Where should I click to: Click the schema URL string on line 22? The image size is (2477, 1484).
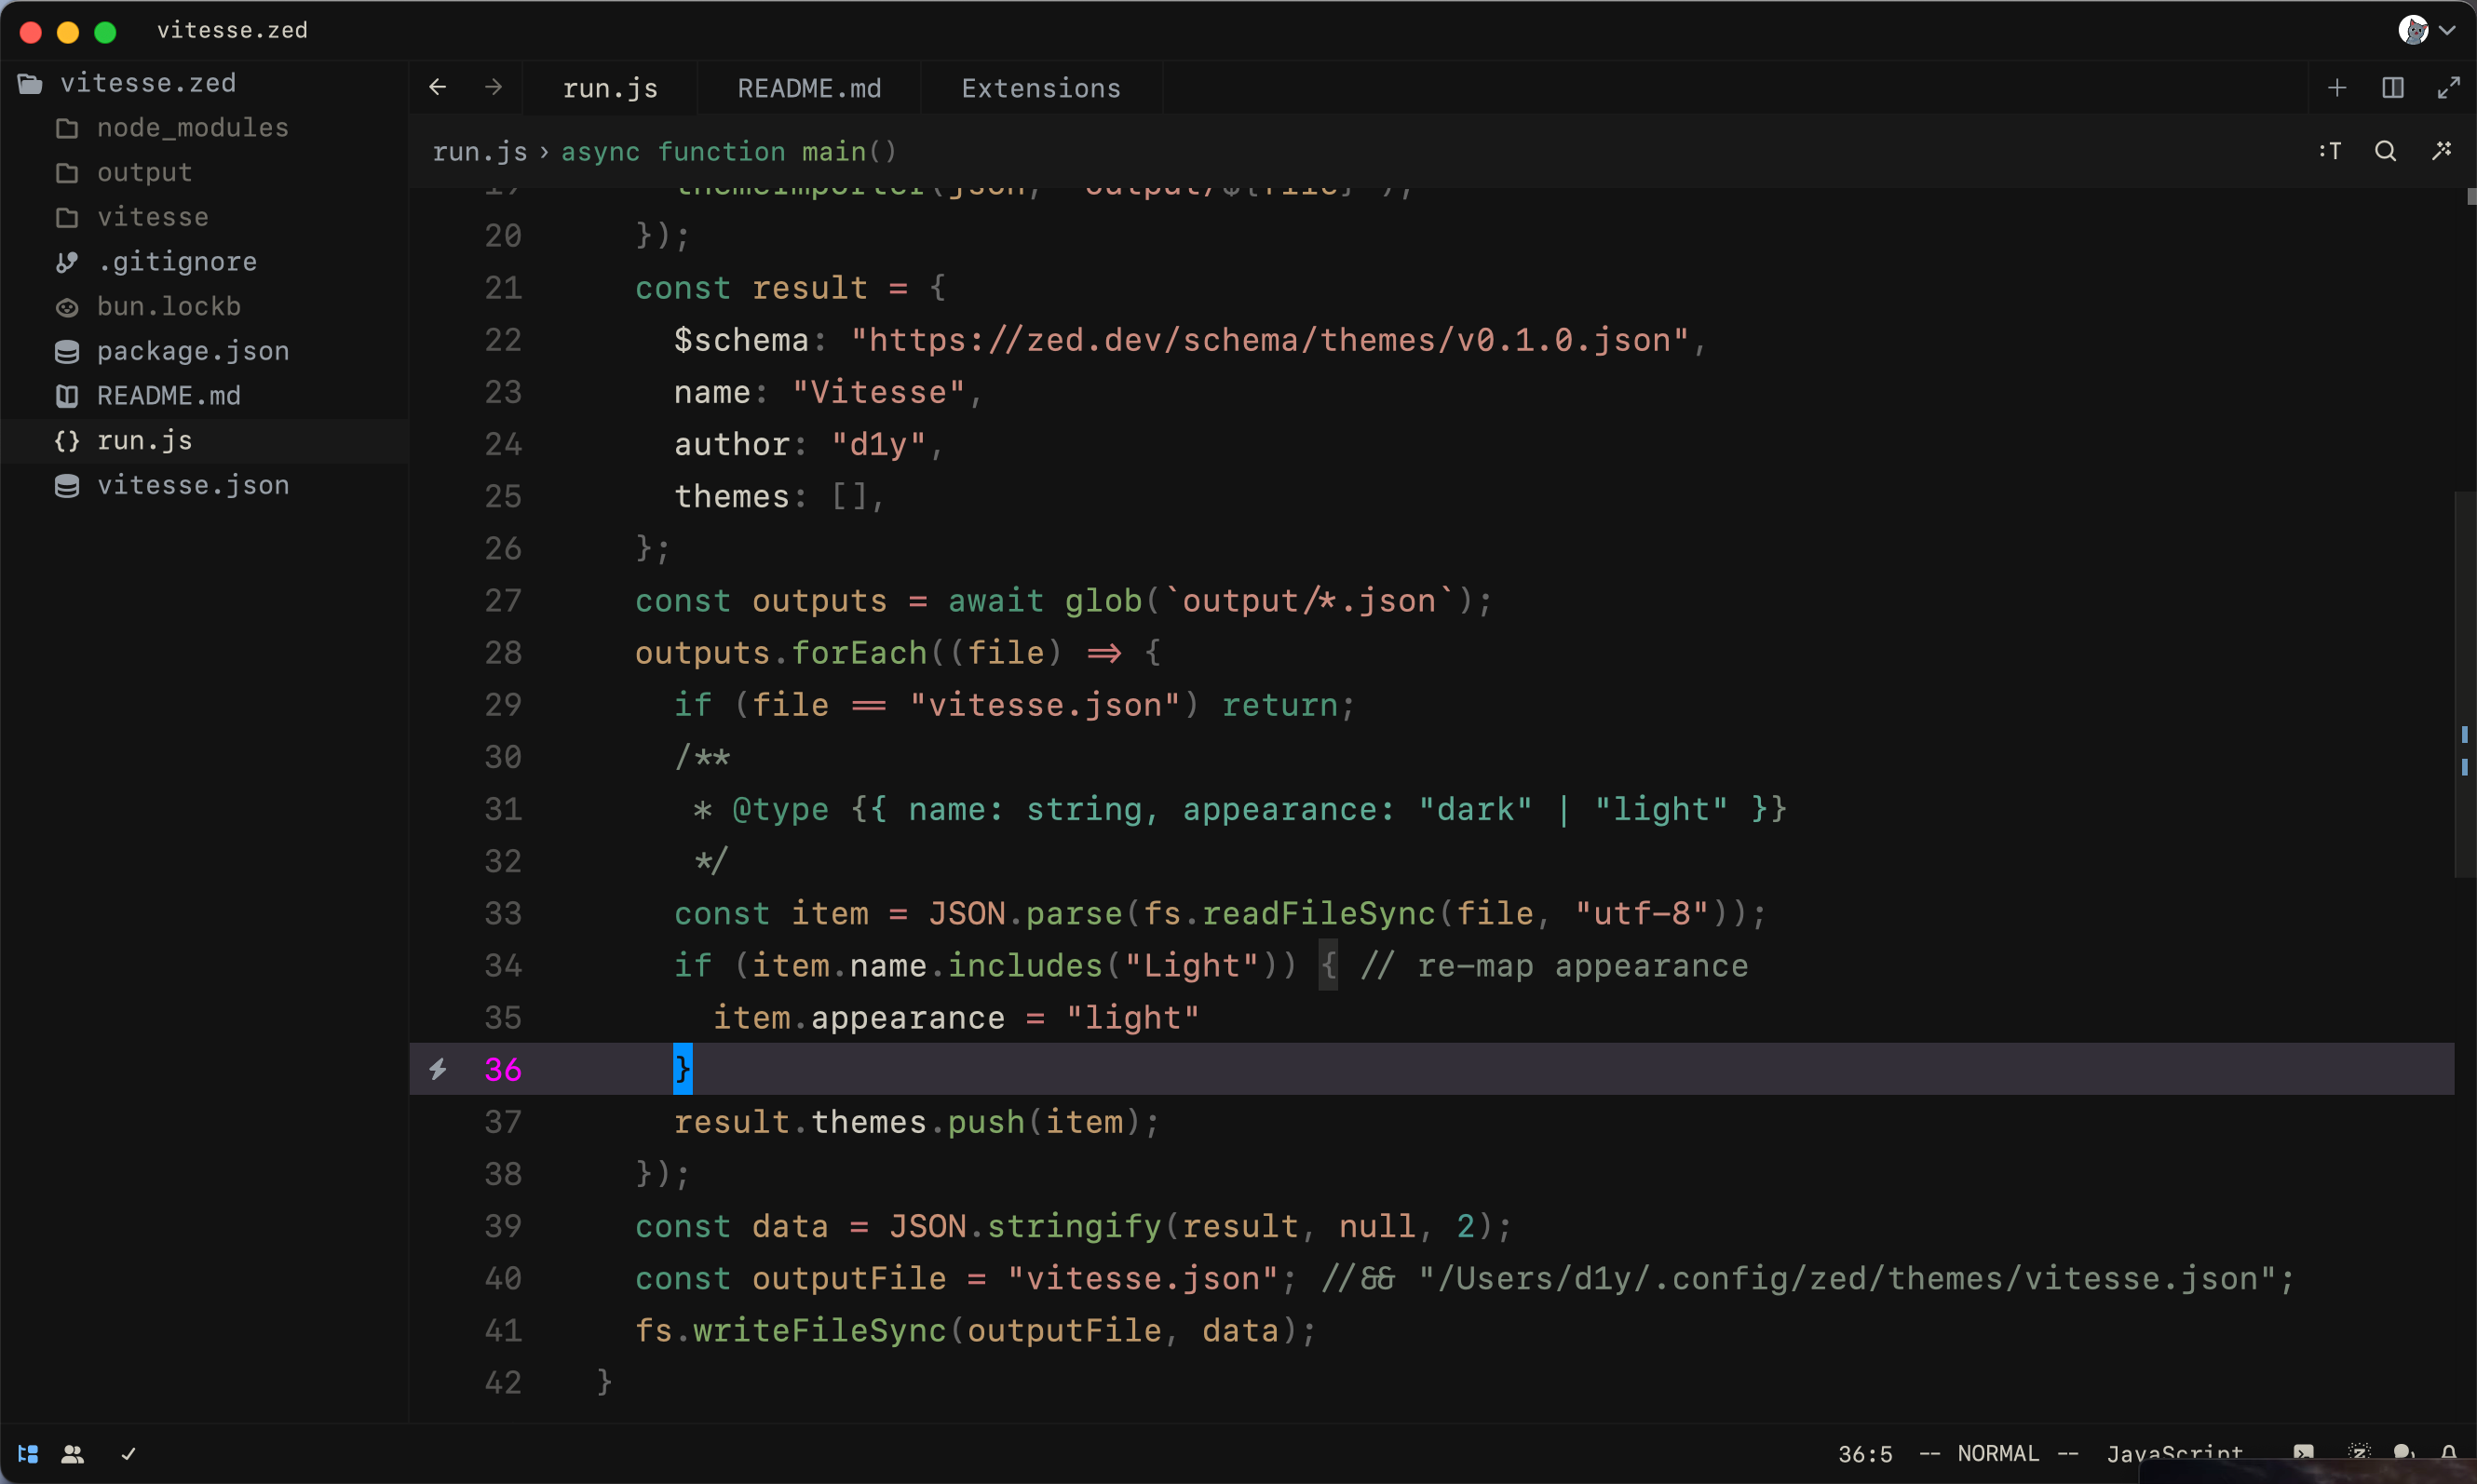pos(1269,340)
